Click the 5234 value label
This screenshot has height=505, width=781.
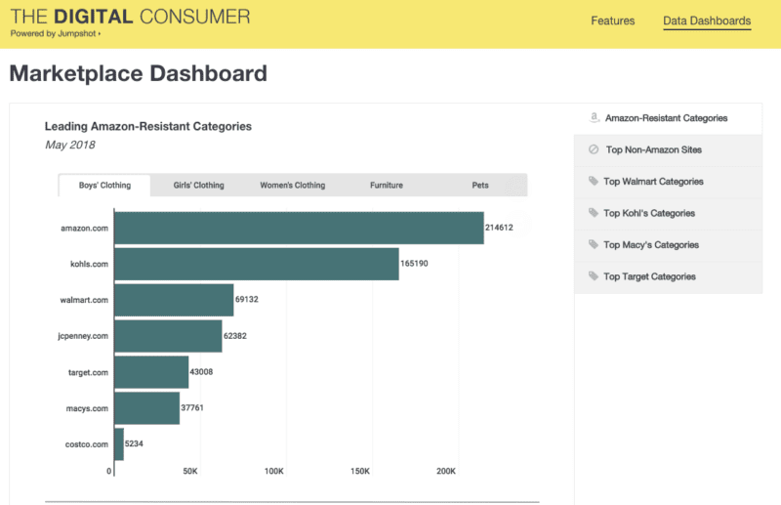[134, 443]
